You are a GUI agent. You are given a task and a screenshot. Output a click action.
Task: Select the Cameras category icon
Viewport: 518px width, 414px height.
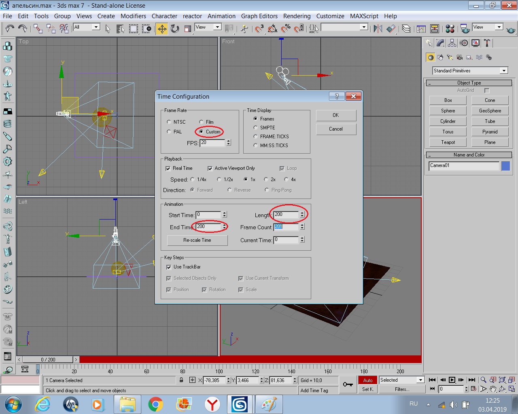coord(459,57)
